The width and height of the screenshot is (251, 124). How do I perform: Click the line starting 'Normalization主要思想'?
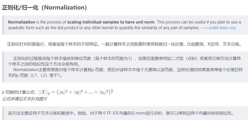pyautogui.click(x=128, y=70)
